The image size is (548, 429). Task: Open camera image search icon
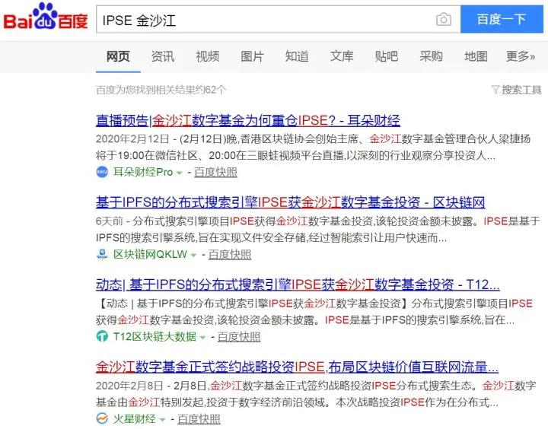pos(444,19)
